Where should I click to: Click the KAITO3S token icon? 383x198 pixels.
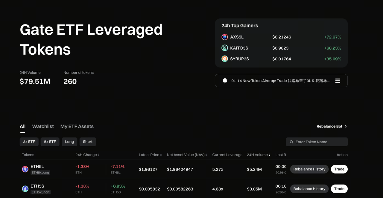(225, 48)
